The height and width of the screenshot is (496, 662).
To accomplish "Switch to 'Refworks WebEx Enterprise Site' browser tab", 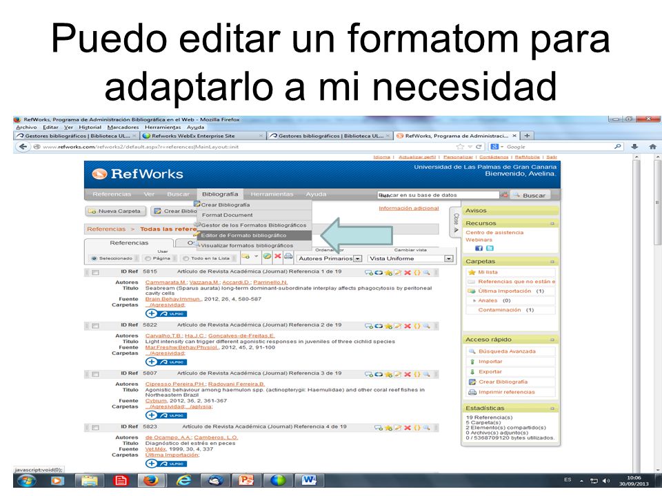I will pos(203,136).
